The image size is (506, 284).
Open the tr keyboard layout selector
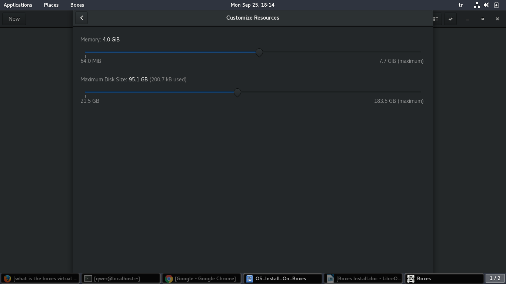(x=460, y=5)
